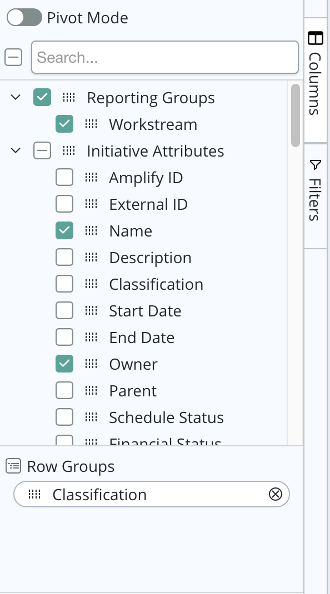Click drag handle icon for Reporting Groups
Screen dimensions: 330x594
(69, 97)
